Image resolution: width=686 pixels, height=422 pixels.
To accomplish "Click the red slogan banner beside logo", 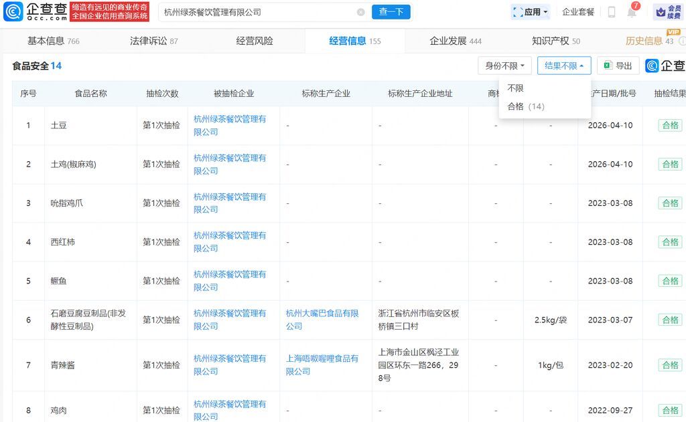I will coord(110,12).
